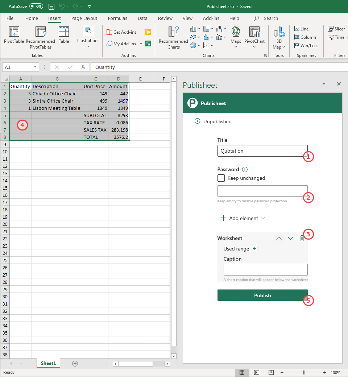Insert a Column sparkline

click(305, 37)
